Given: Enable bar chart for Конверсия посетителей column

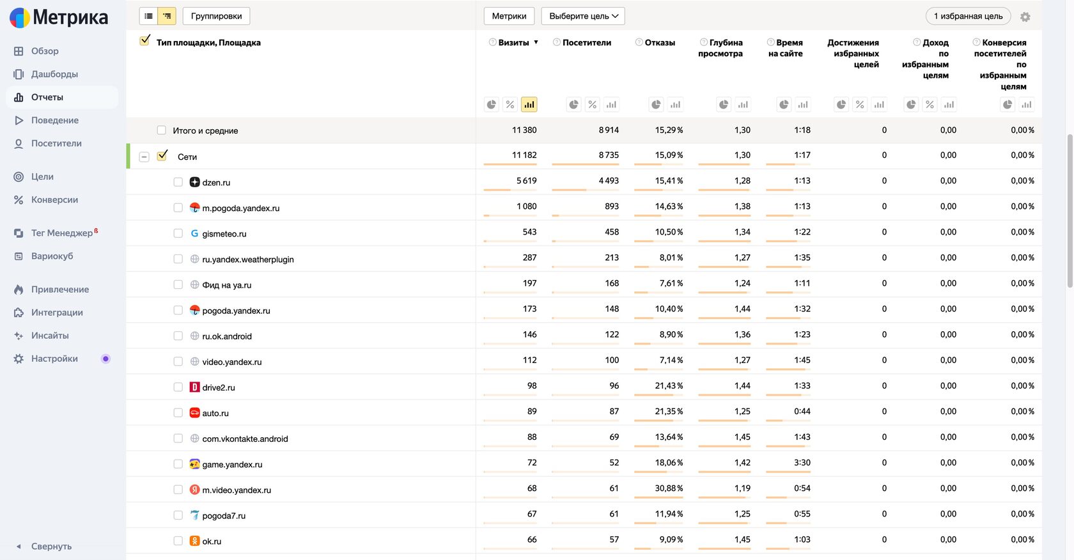Looking at the screenshot, I should [1026, 104].
